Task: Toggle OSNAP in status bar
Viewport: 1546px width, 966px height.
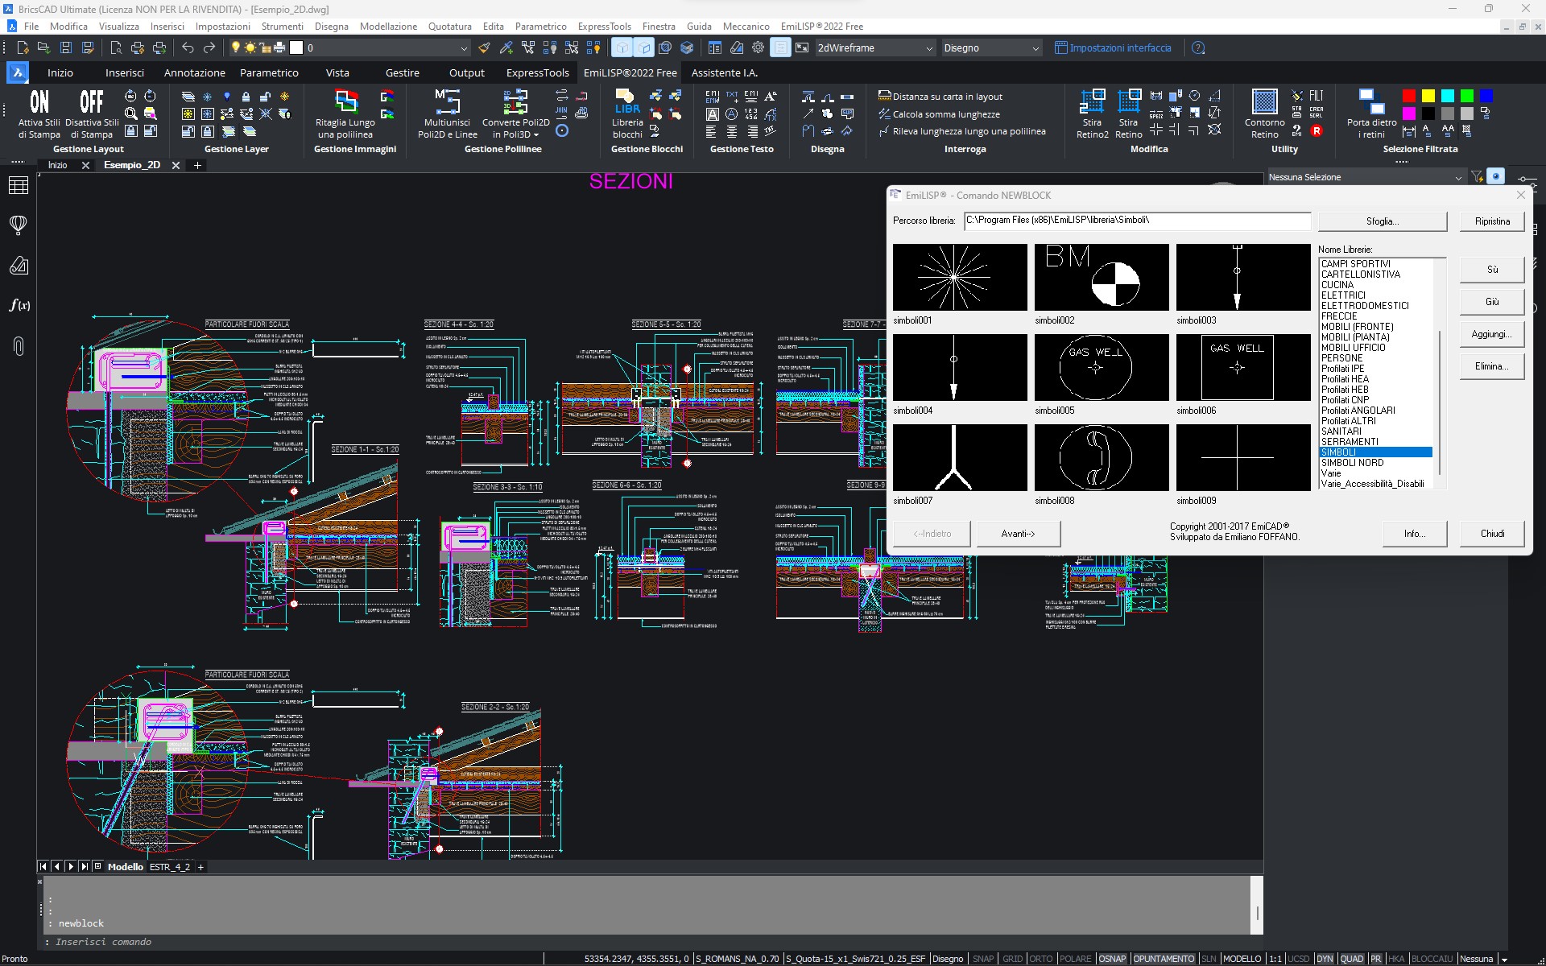Action: click(1112, 959)
